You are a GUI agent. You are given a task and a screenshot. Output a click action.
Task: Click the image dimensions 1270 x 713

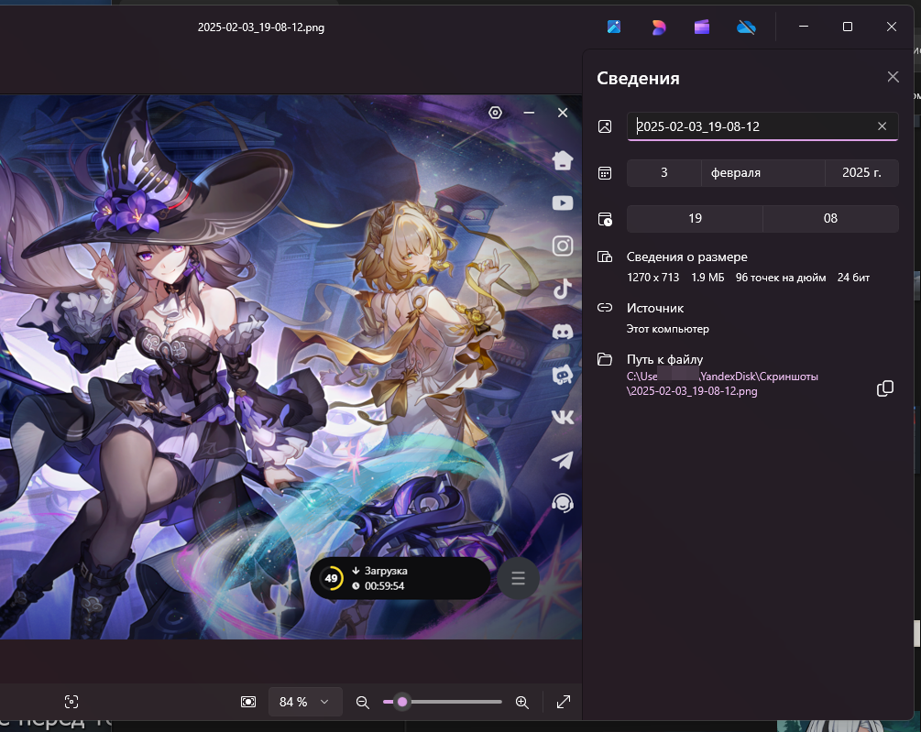coord(652,277)
